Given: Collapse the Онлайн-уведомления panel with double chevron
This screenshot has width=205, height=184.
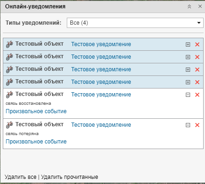Looking at the screenshot, I should [189, 7].
